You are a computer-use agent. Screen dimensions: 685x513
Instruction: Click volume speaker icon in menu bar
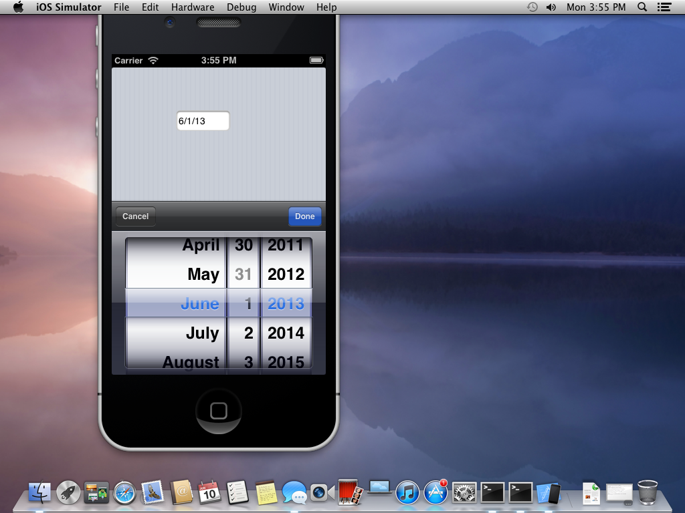(x=551, y=7)
